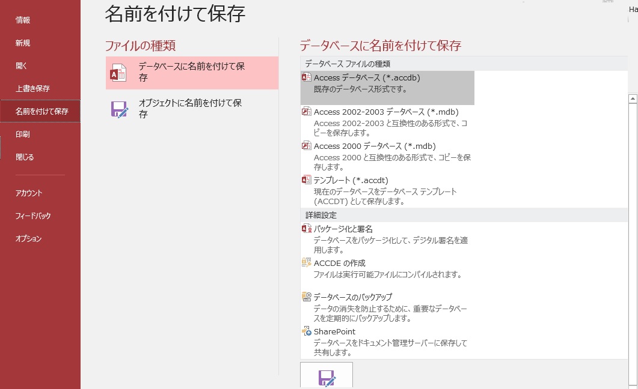Click the Access 2002-2003 mdb icon

(x=306, y=111)
